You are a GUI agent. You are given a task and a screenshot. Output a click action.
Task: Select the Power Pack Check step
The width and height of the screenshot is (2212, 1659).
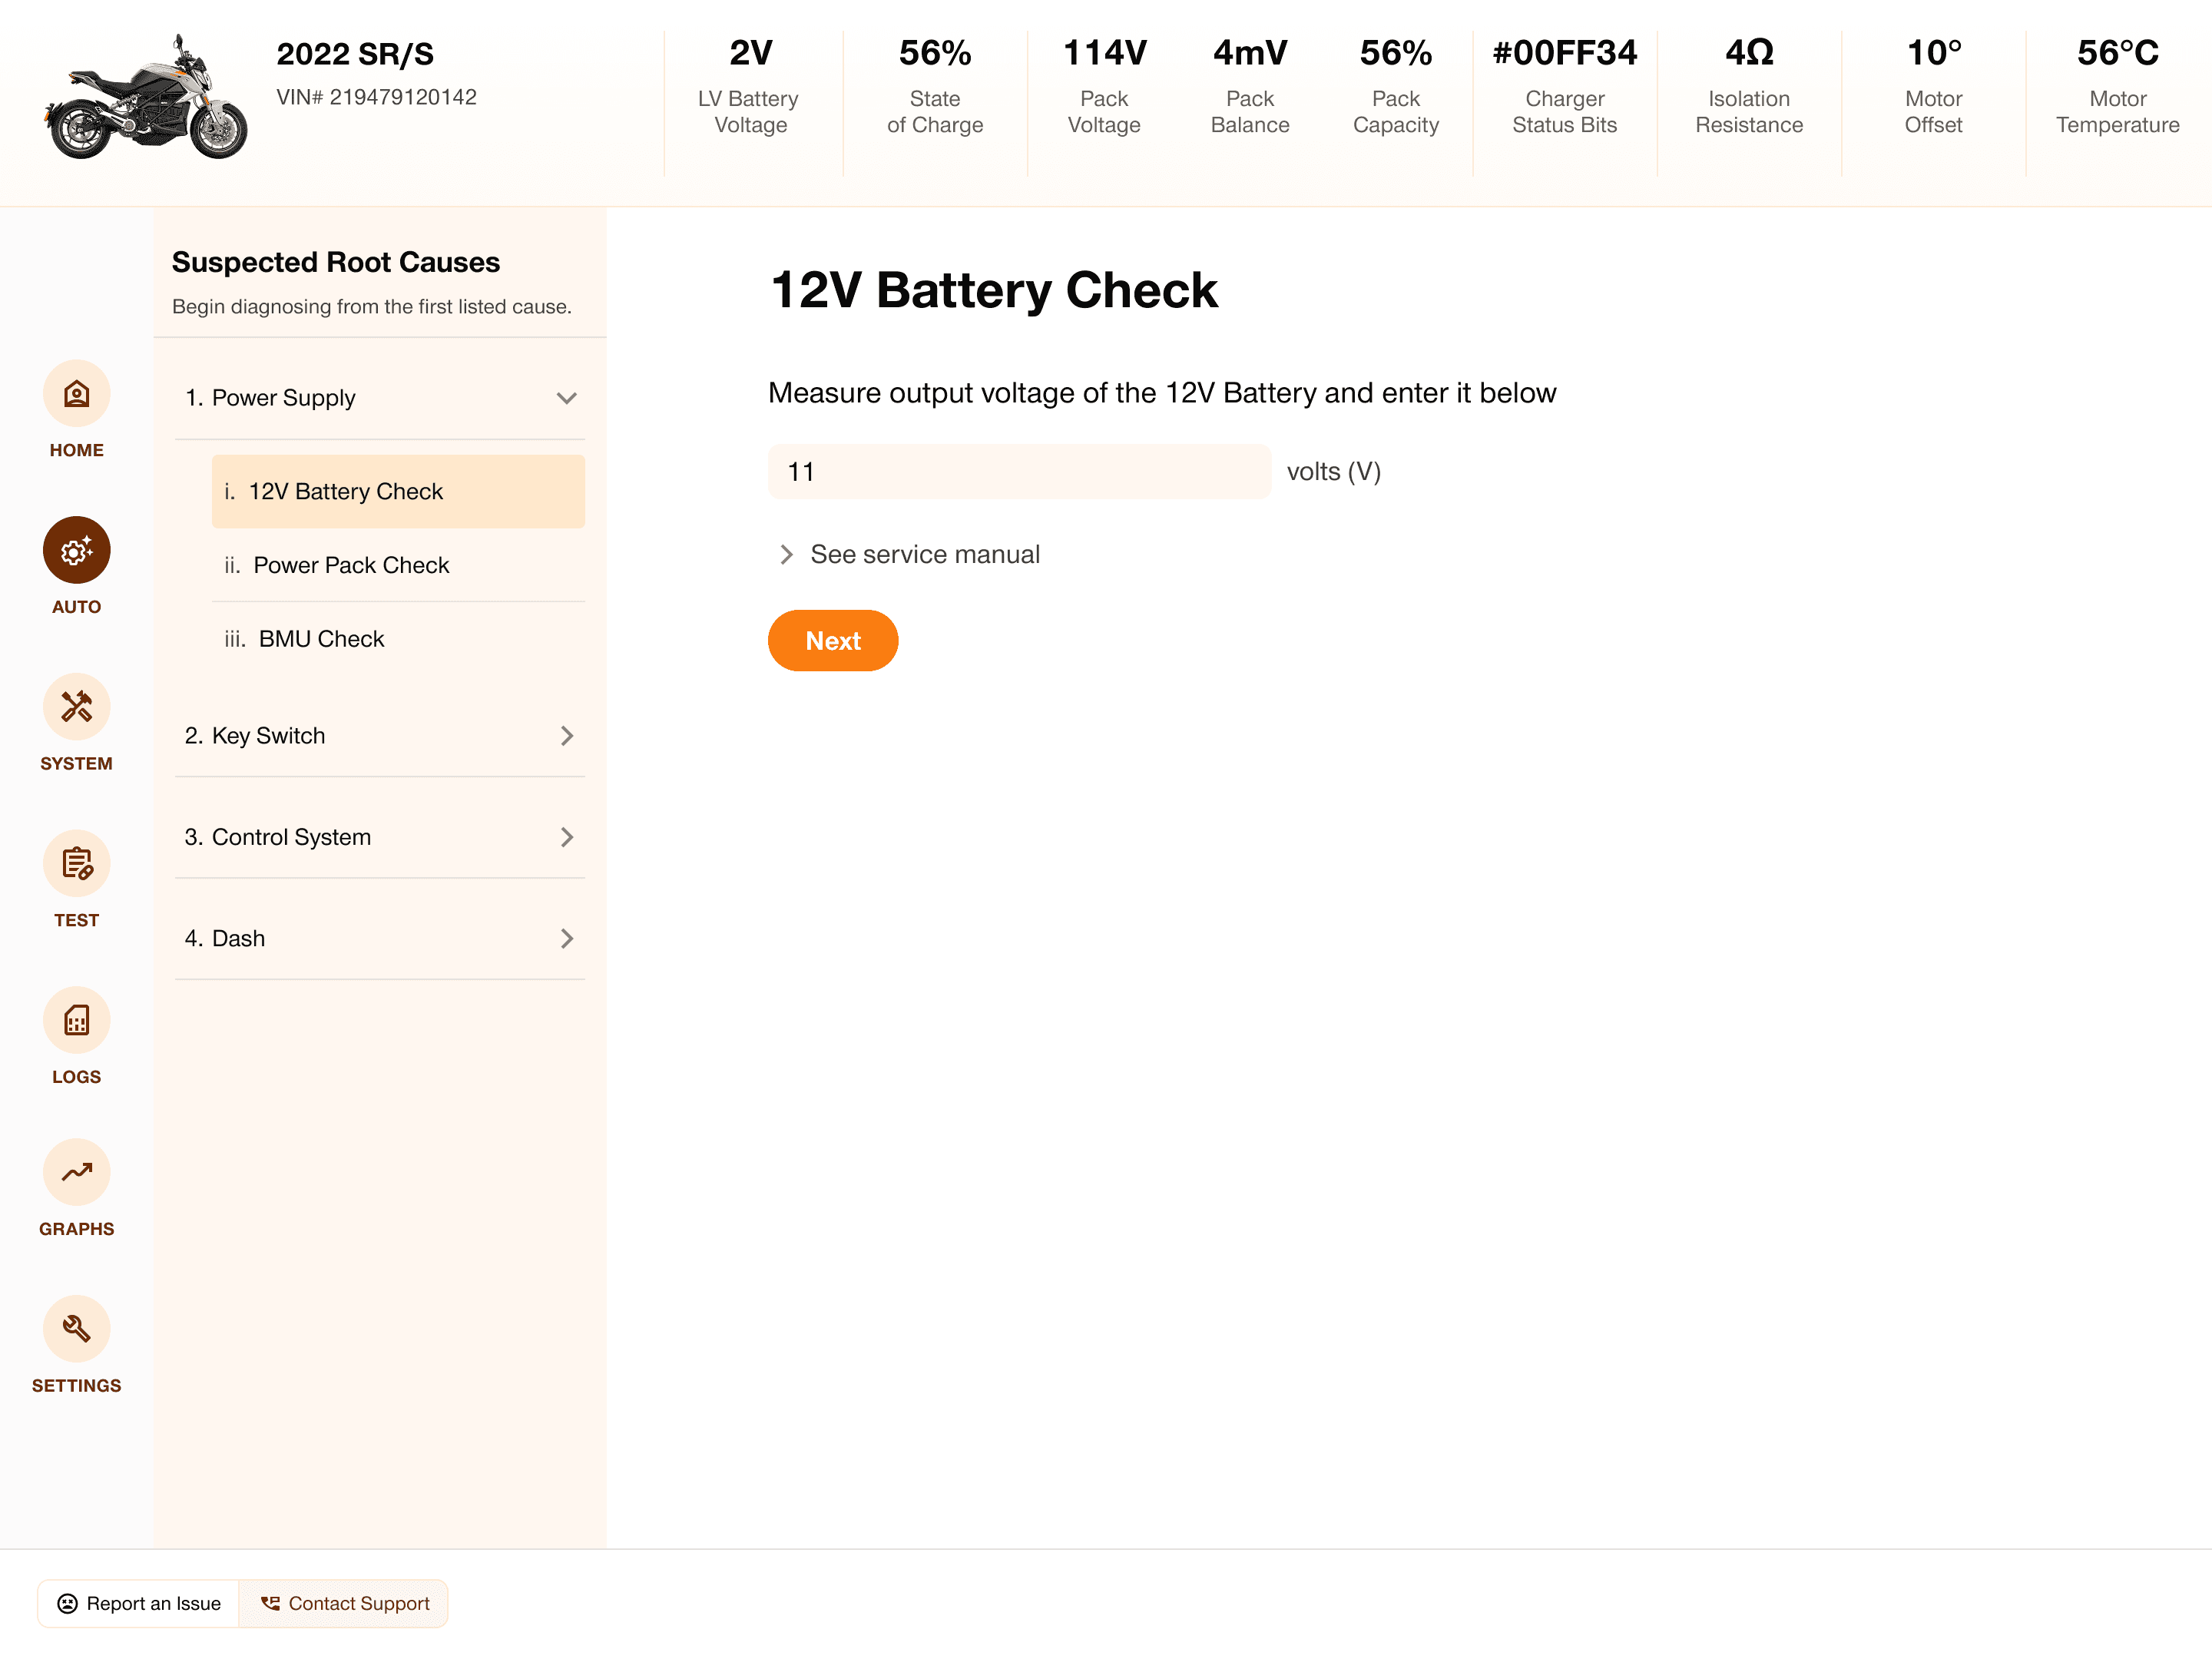click(x=398, y=565)
